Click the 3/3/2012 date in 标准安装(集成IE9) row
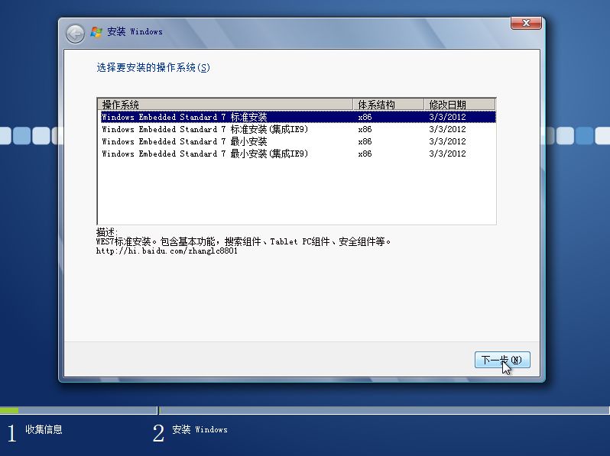610x456 pixels. coord(447,129)
